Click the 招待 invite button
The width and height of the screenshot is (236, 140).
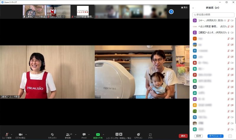(199, 136)
